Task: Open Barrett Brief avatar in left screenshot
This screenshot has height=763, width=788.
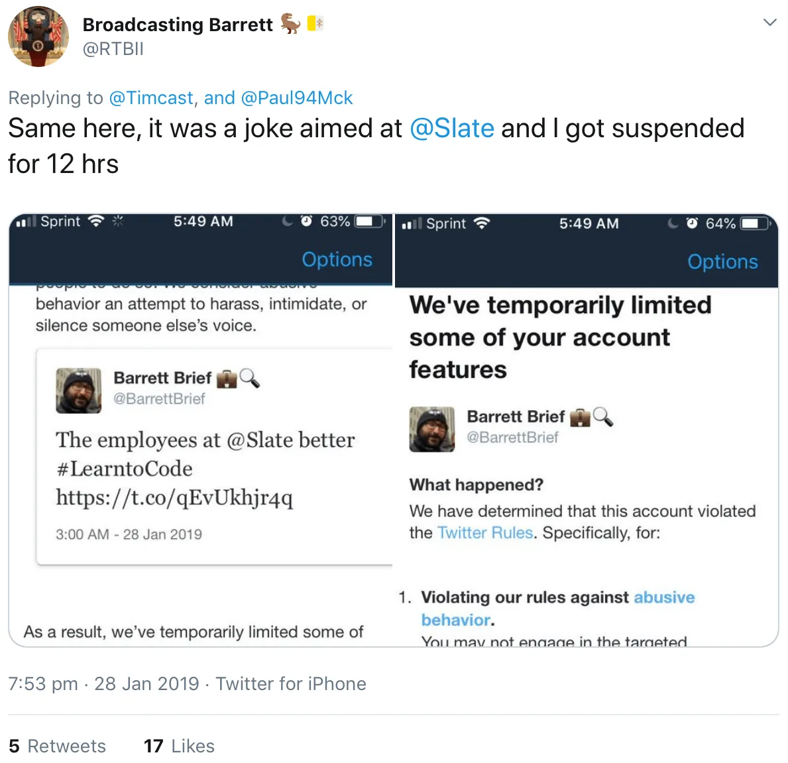Action: [x=78, y=390]
